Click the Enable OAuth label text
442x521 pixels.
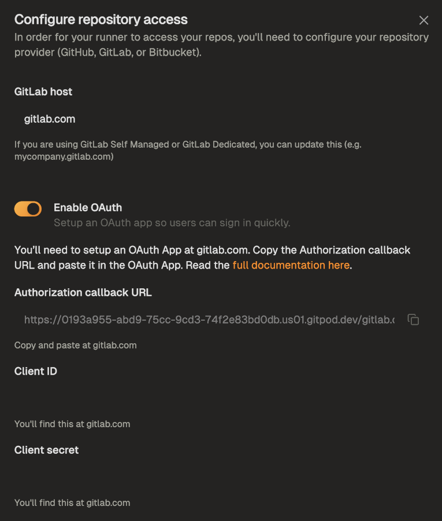(87, 207)
